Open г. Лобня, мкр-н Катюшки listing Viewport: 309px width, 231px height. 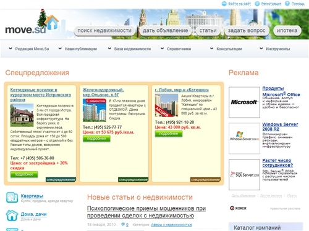(182, 90)
